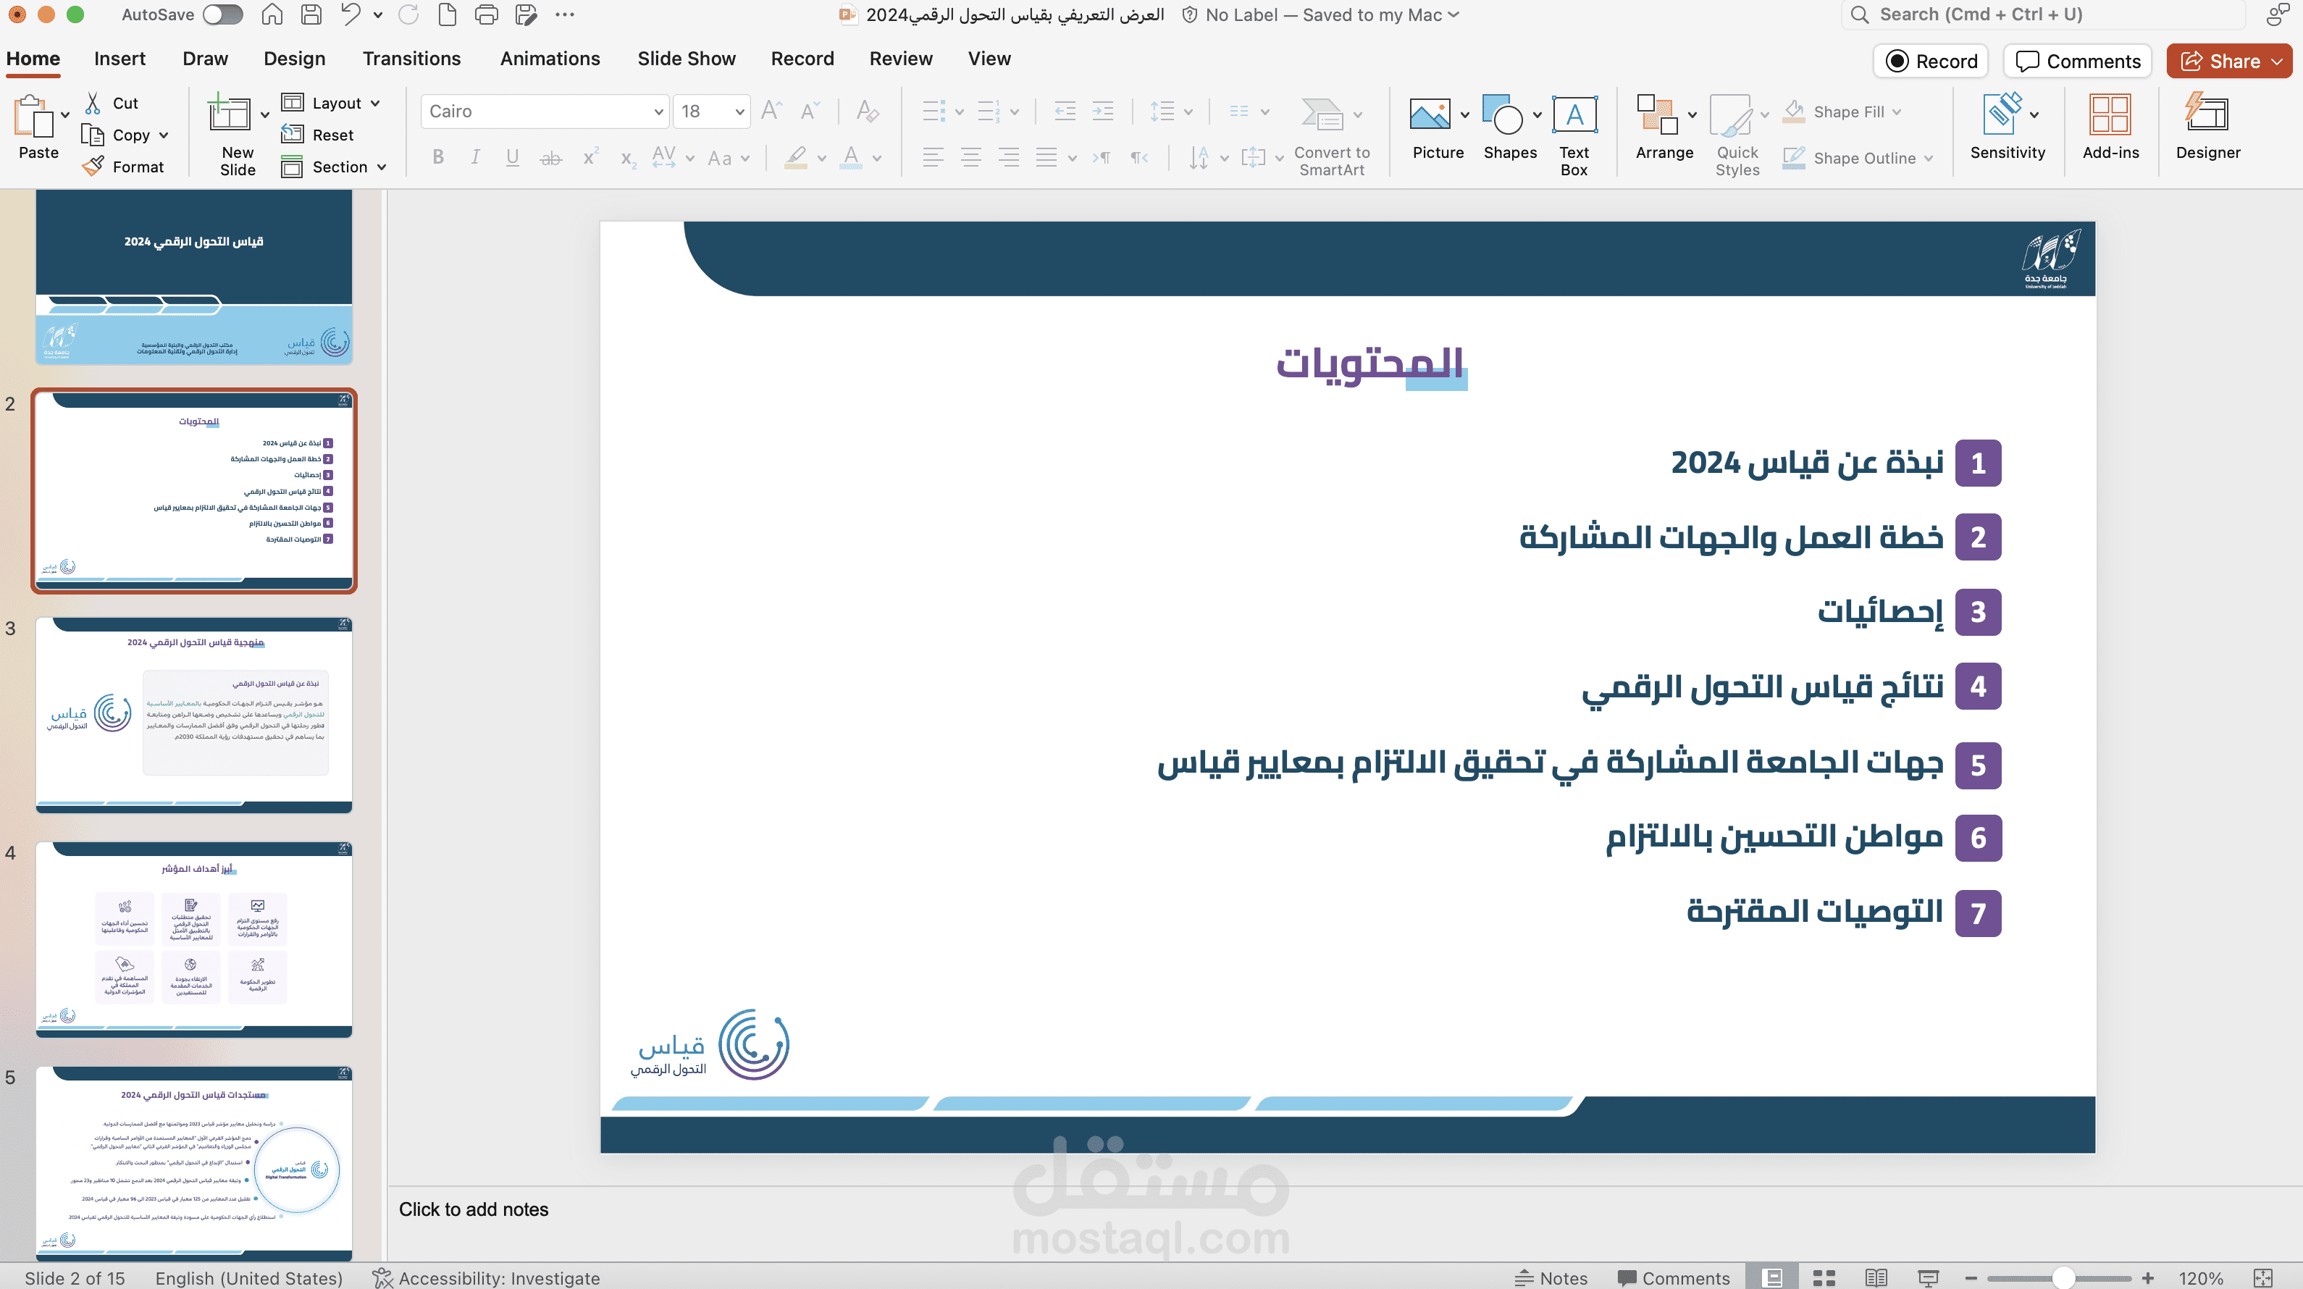2303x1289 pixels.
Task: Click the Decrease Font Size icon
Action: (x=809, y=111)
